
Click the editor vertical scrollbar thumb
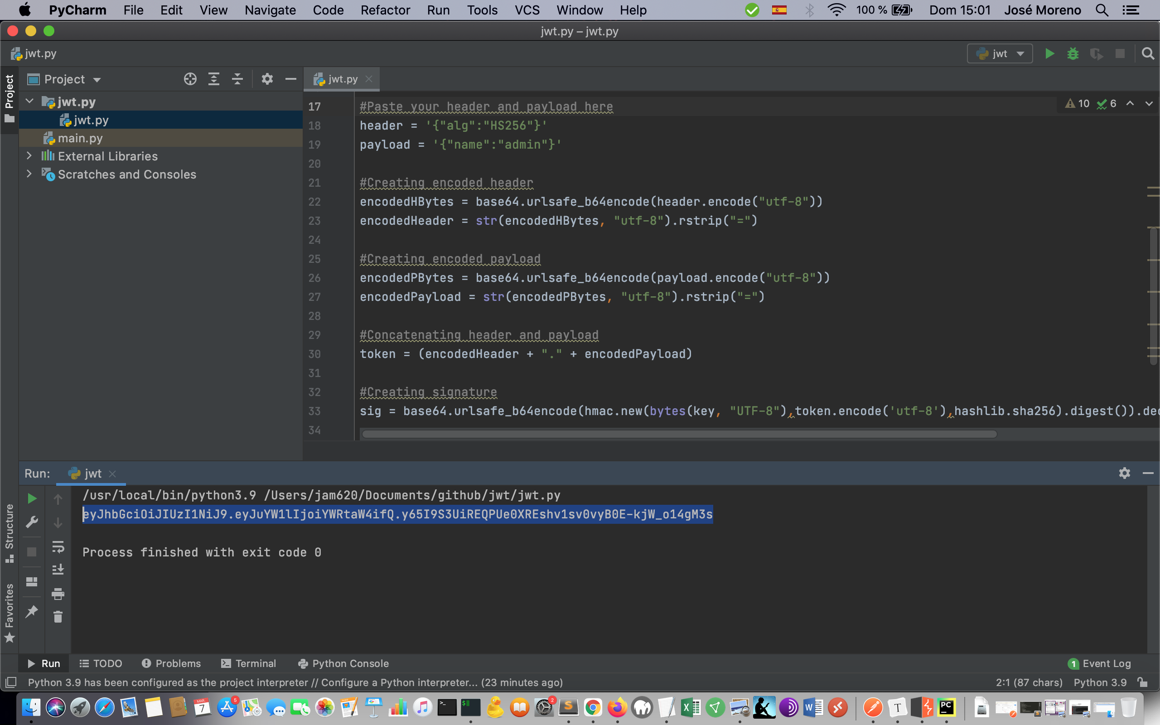coord(1154,296)
